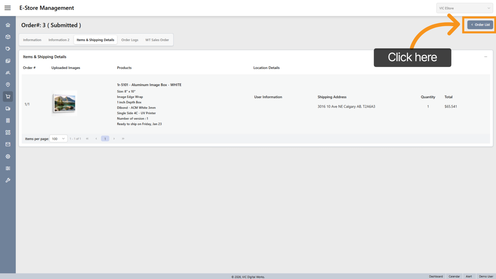This screenshot has height=279, width=496.
Task: Open the WT Sales Order tab
Action: pos(157,40)
